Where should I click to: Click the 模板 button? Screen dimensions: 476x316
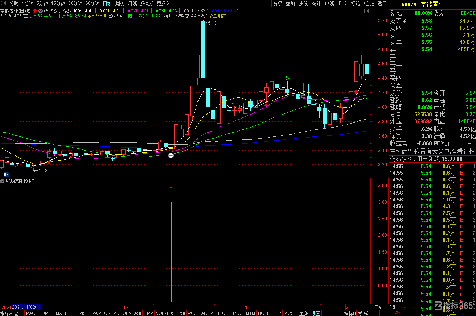point(364,313)
